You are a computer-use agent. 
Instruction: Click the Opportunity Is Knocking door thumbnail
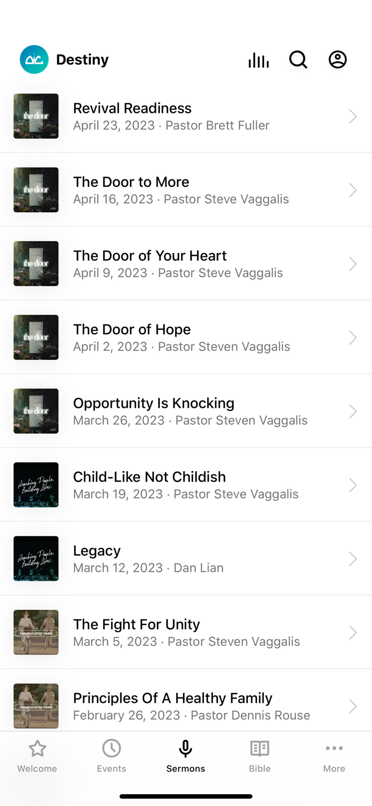[x=35, y=411]
